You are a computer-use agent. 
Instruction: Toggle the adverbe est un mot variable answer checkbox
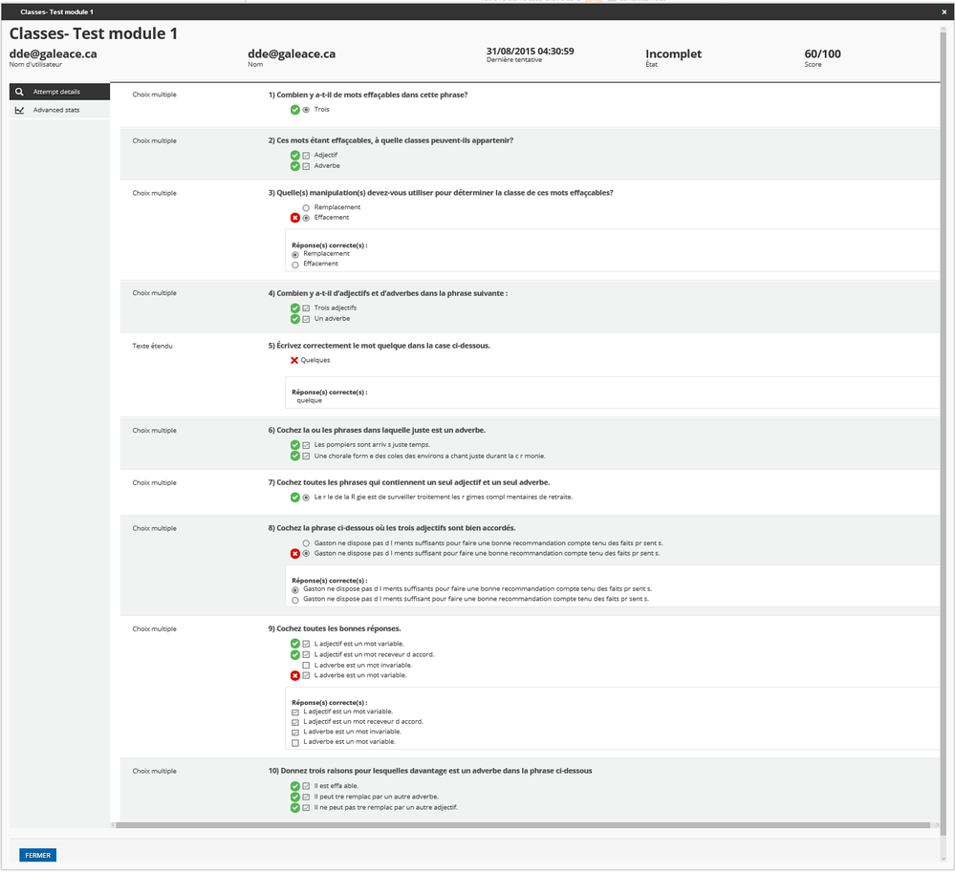pyautogui.click(x=306, y=675)
